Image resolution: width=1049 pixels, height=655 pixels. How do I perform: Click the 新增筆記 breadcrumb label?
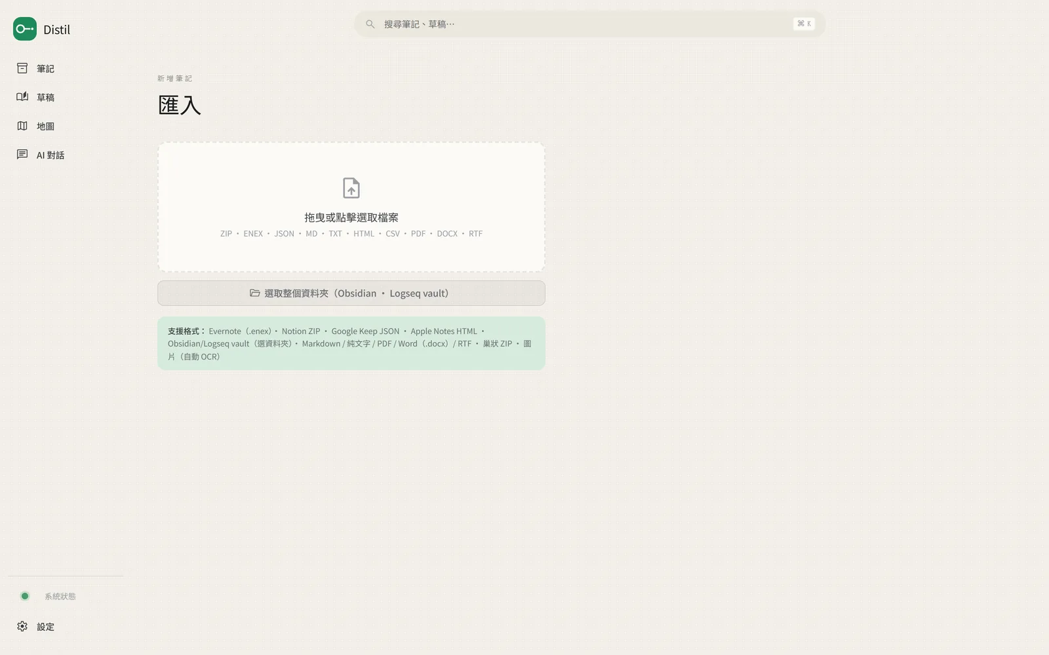point(174,79)
